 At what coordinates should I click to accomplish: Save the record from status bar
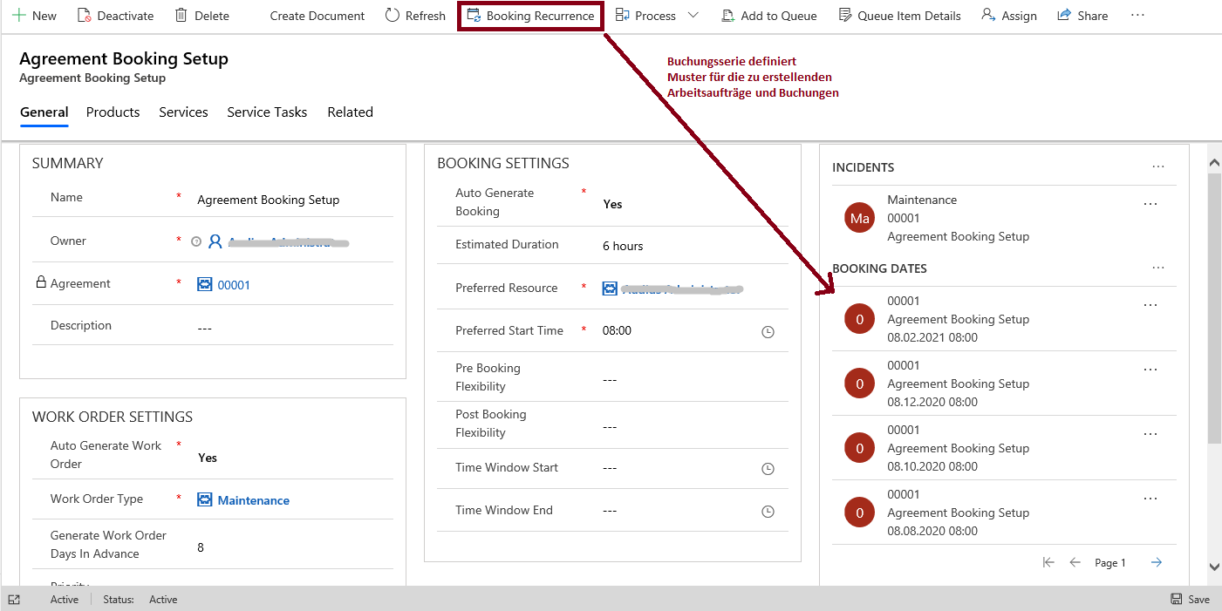point(1190,599)
